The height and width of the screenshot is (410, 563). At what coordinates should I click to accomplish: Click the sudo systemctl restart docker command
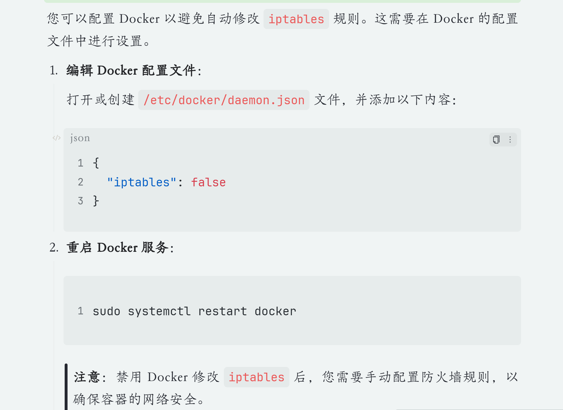[x=194, y=311]
